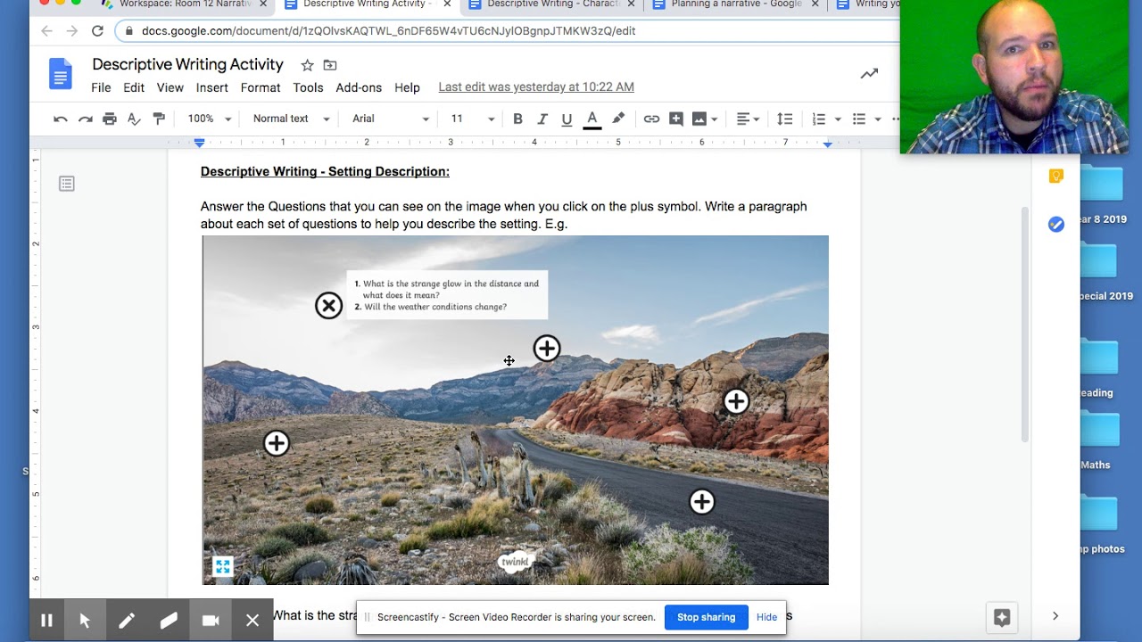Screen dimensions: 1142x642
Task: Toggle underline formatting
Action: pyautogui.click(x=567, y=119)
